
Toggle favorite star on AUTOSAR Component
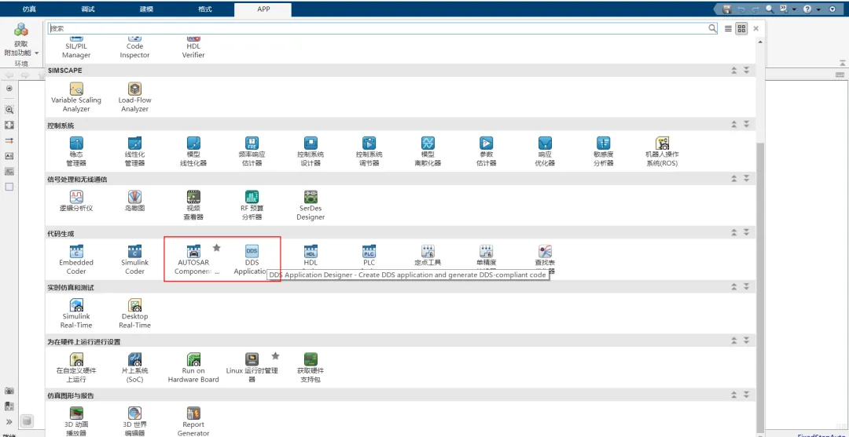tap(217, 248)
